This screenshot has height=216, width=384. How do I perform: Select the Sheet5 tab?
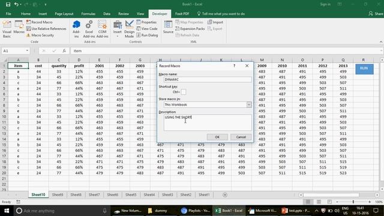(x=131, y=194)
